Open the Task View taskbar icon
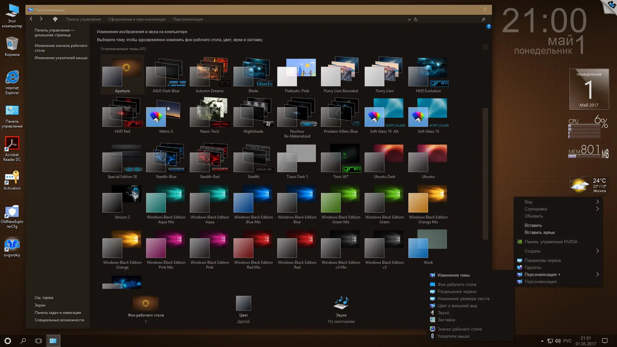The width and height of the screenshot is (617, 347). (39, 341)
